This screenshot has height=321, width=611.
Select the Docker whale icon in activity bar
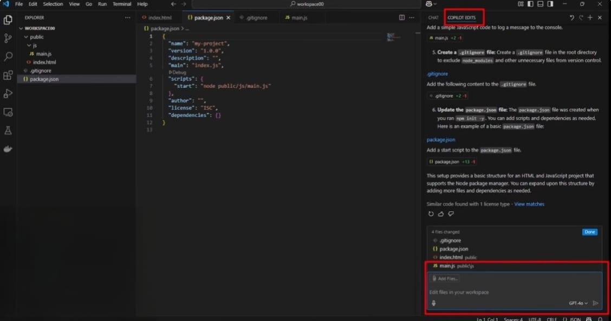click(8, 149)
